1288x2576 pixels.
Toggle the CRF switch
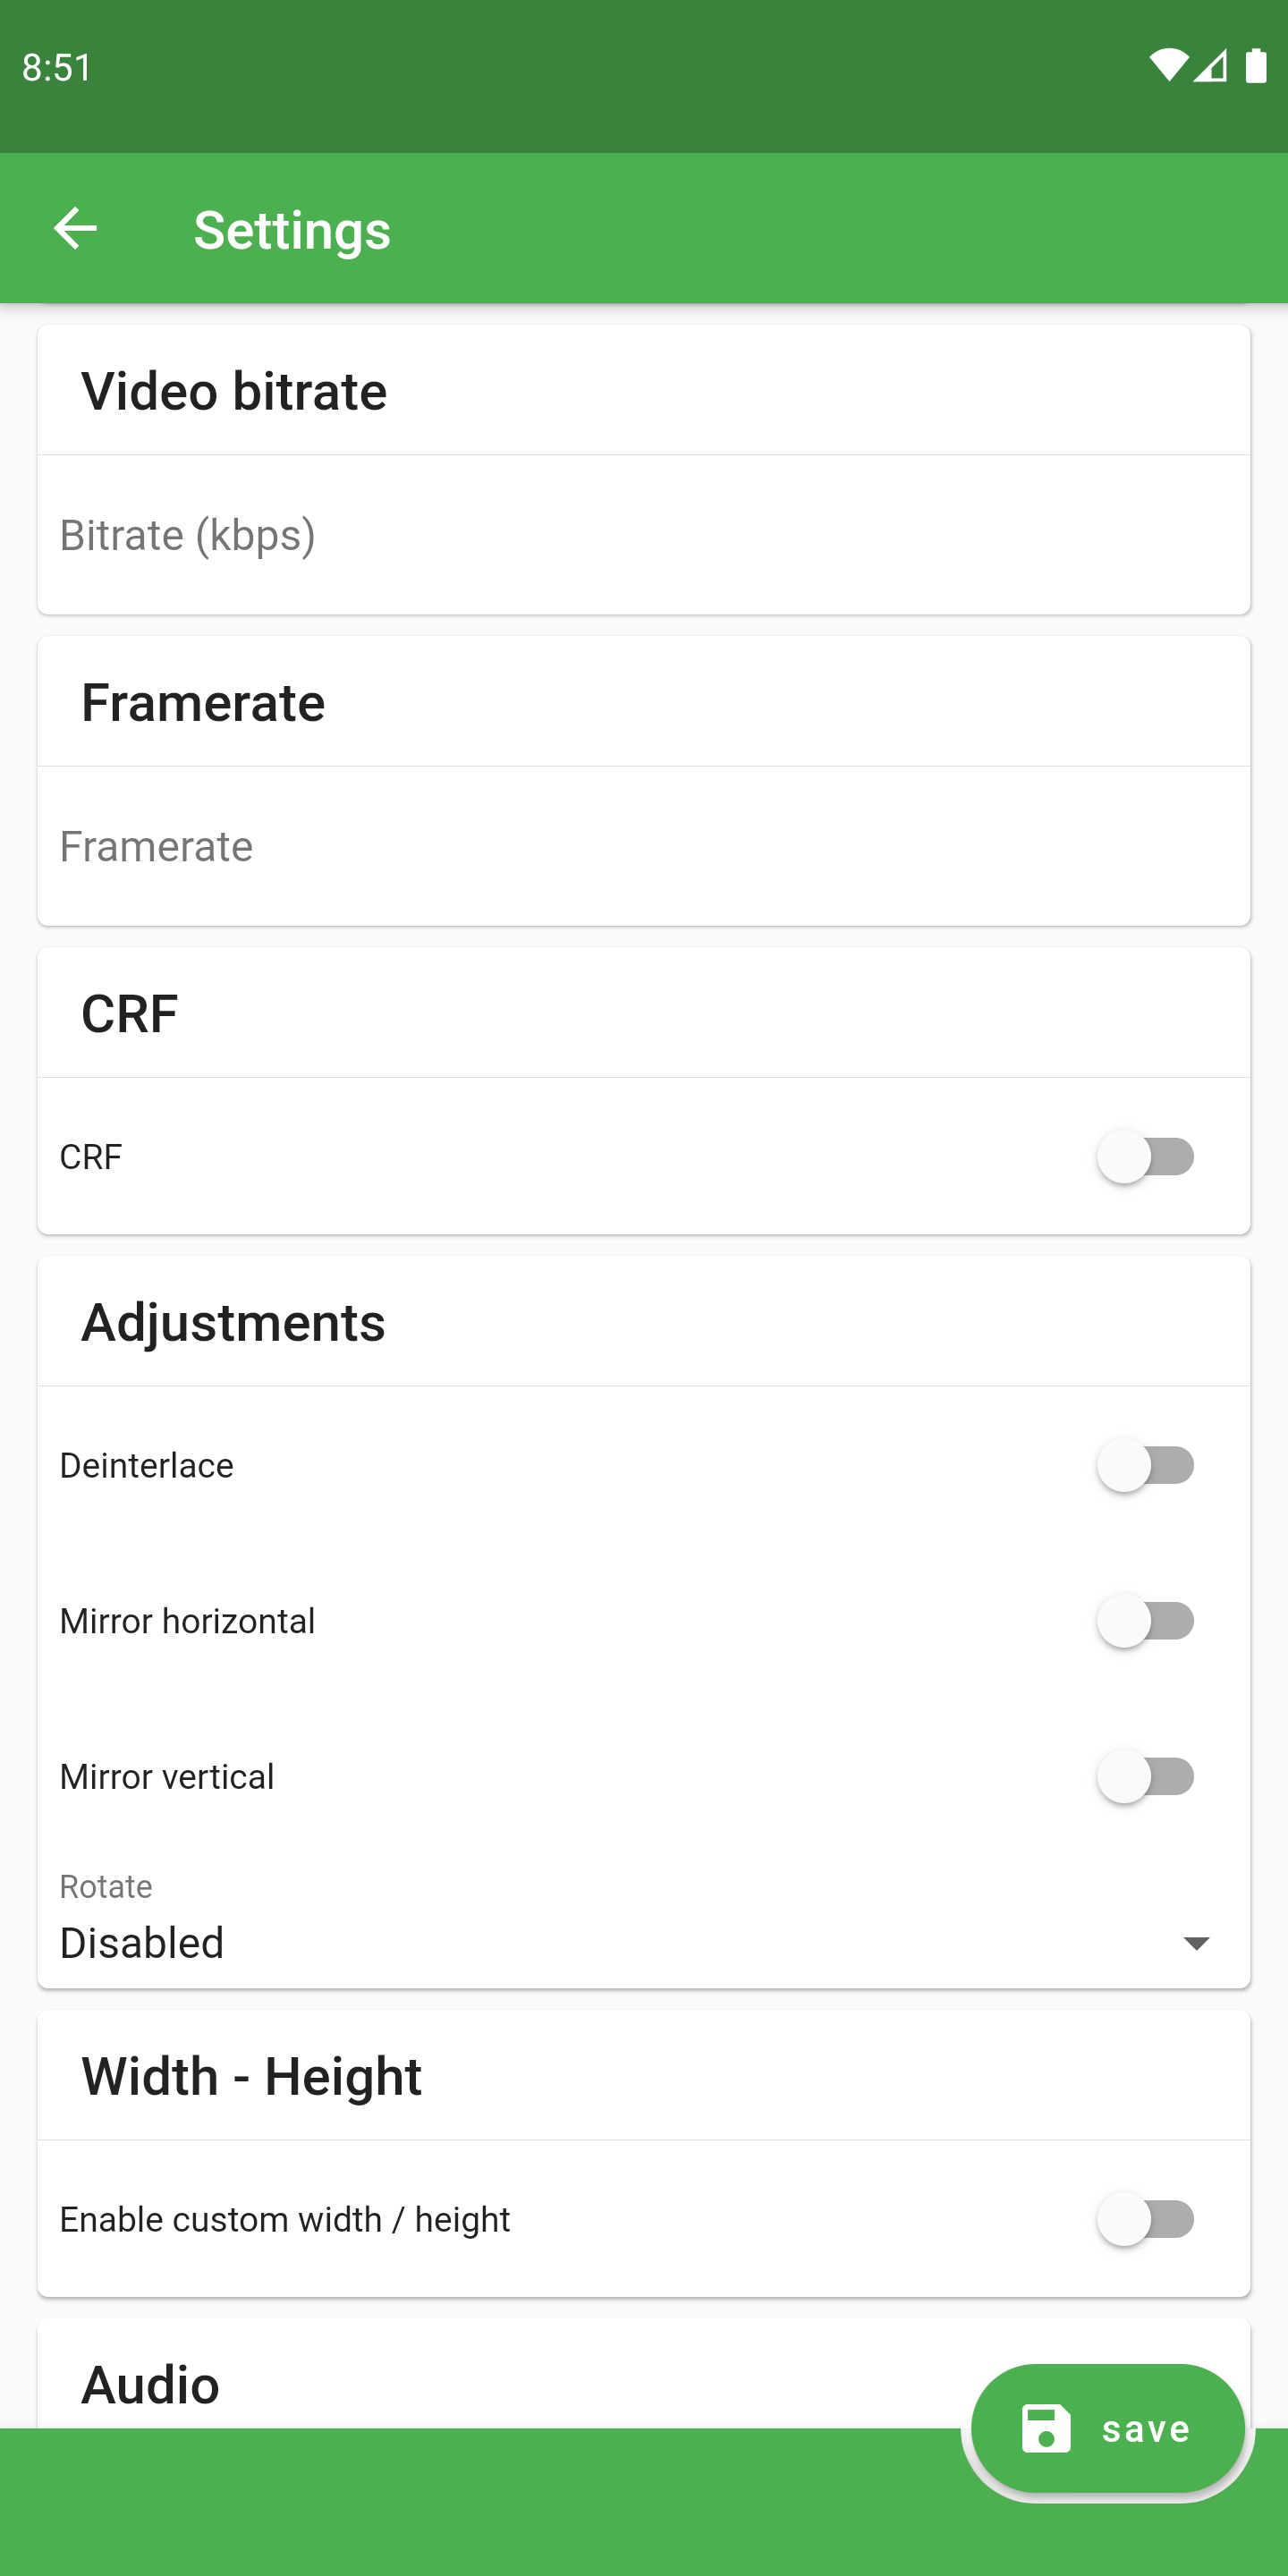point(1146,1157)
